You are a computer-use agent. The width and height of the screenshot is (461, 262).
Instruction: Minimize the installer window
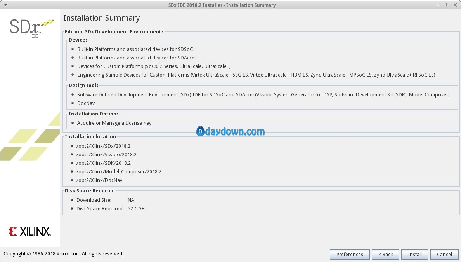tap(438, 5)
